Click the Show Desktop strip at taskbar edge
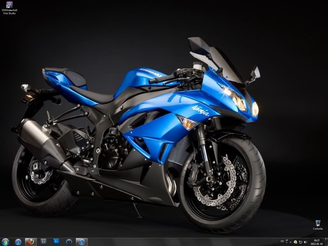Screen dimensions: 328x246 pyautogui.click(x=326, y=242)
